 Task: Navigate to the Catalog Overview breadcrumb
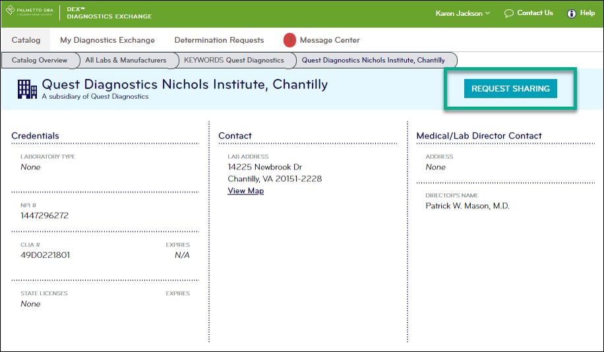40,61
